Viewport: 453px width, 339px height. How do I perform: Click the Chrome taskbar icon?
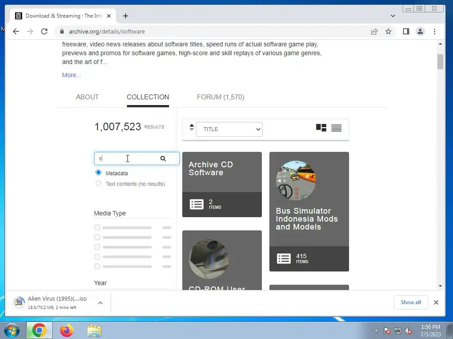tap(39, 330)
